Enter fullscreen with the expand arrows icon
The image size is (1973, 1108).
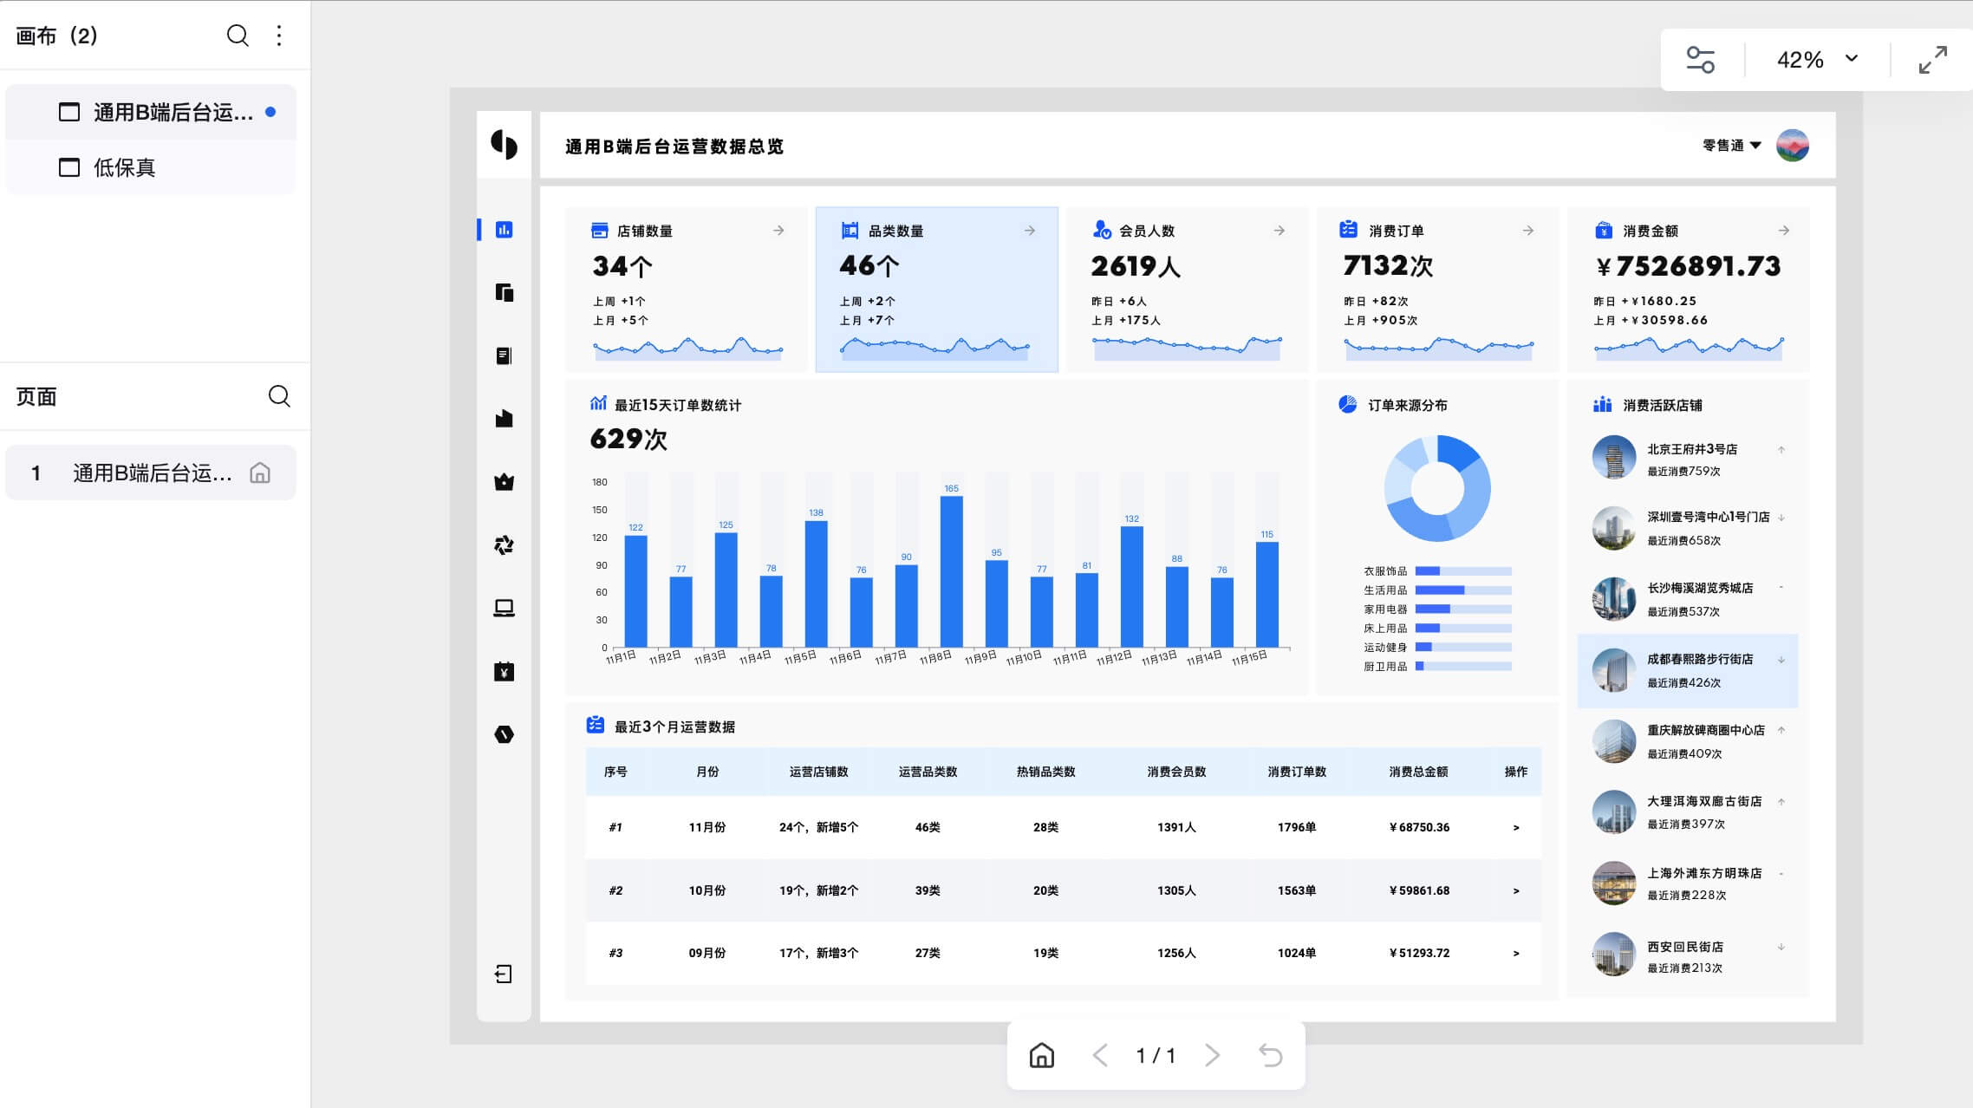(x=1932, y=60)
